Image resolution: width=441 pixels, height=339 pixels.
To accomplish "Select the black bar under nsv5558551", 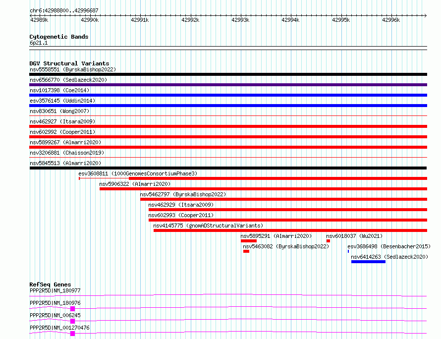I will tap(228, 74).
